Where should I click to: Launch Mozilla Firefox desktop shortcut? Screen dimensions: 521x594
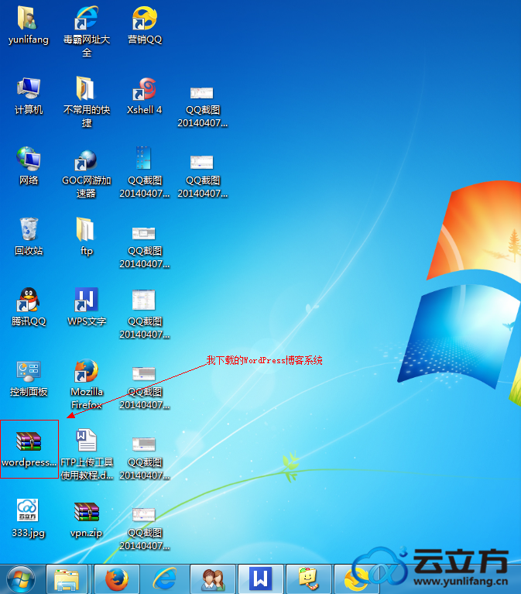[x=87, y=384]
